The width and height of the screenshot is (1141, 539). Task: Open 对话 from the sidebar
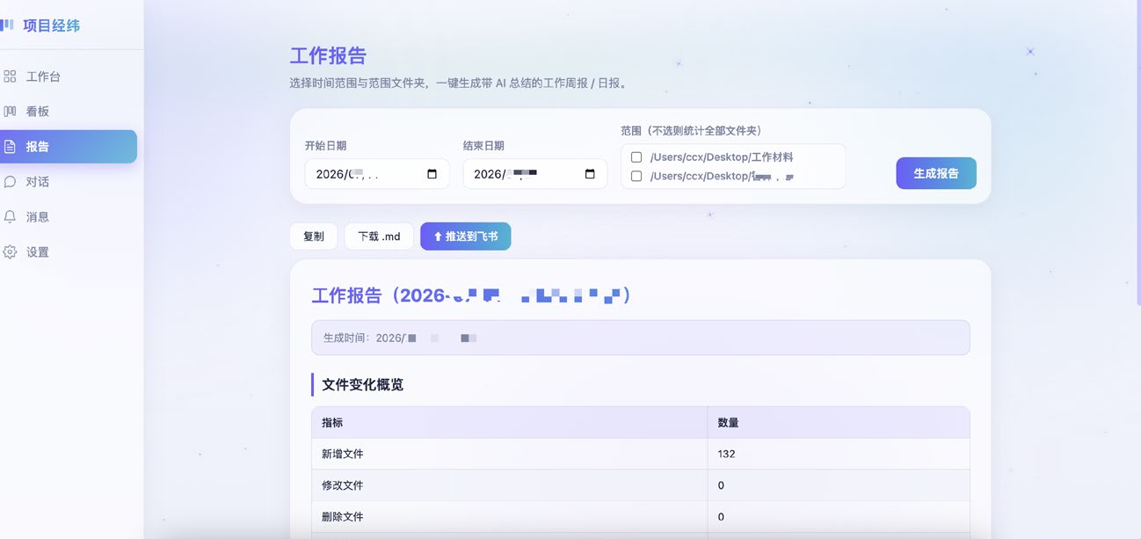[x=69, y=182]
